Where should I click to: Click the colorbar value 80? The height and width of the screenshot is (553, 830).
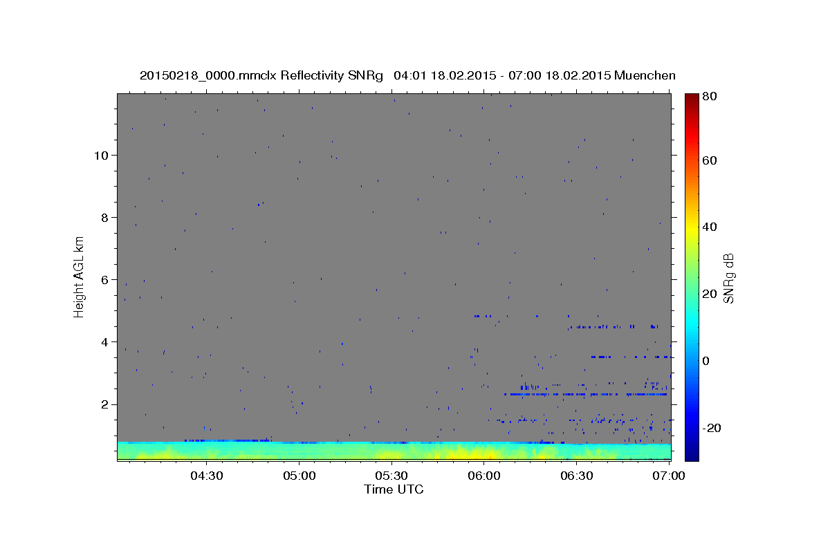pos(710,96)
